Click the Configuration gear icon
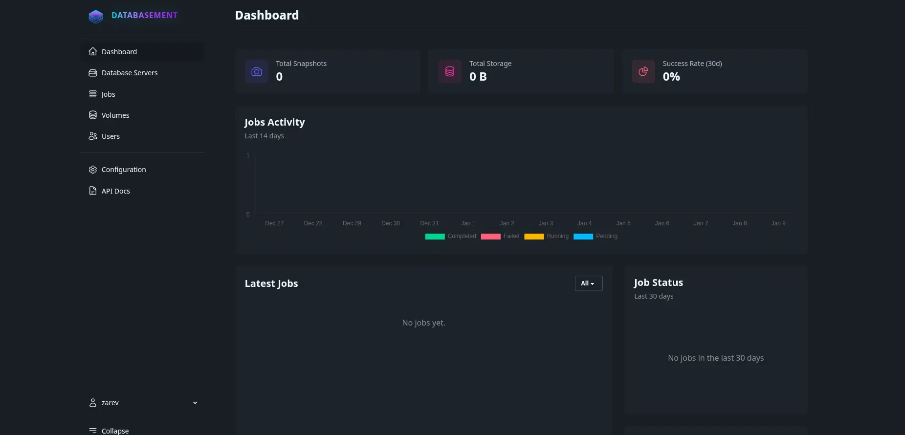905x435 pixels. (x=93, y=170)
